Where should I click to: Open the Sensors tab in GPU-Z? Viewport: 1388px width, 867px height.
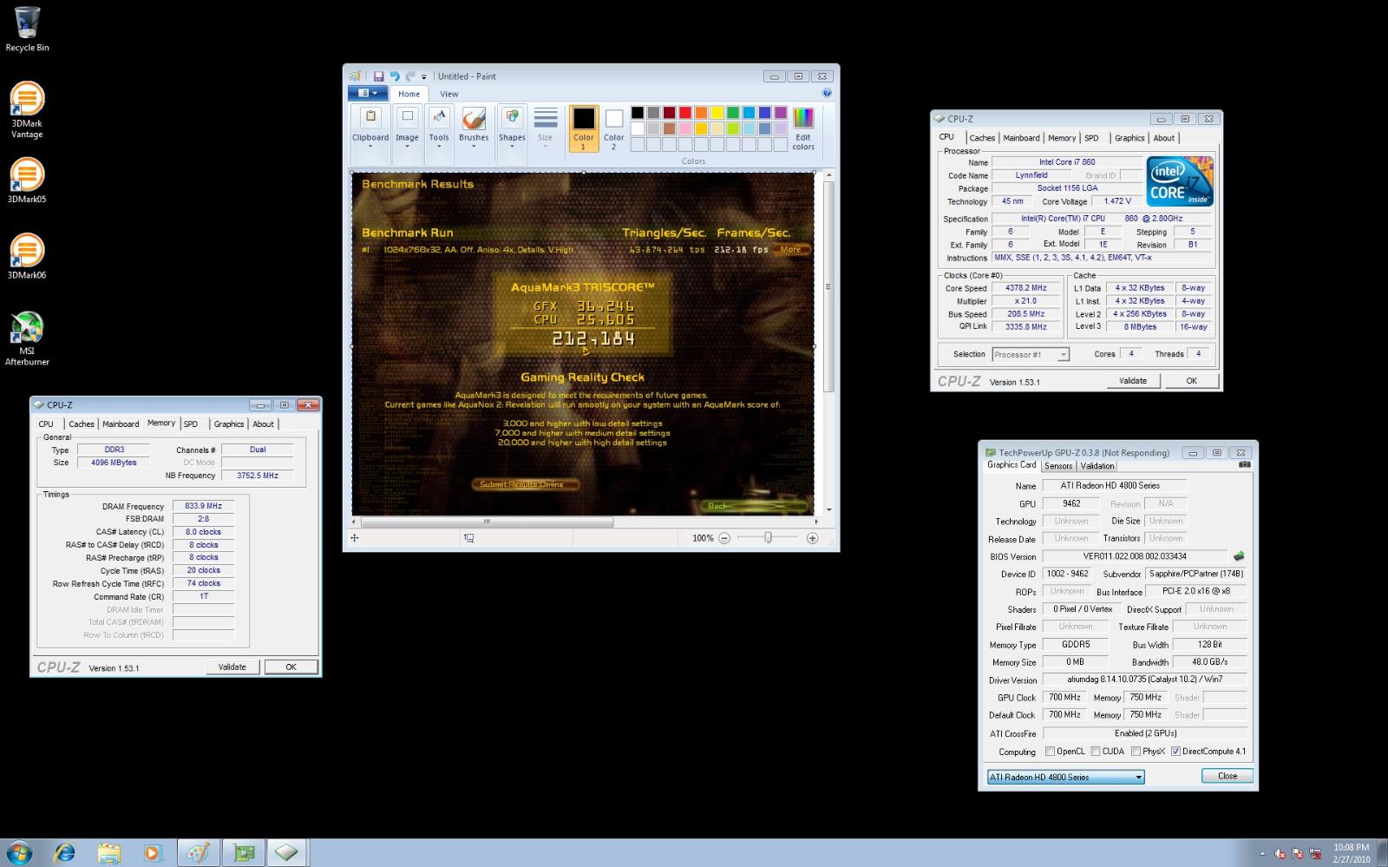tap(1057, 466)
